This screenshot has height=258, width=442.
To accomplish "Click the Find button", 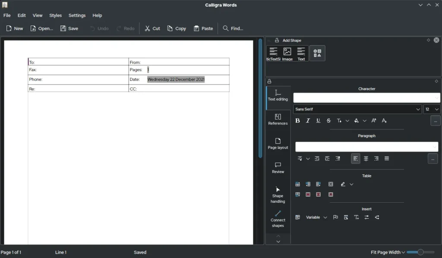I will tap(233, 28).
